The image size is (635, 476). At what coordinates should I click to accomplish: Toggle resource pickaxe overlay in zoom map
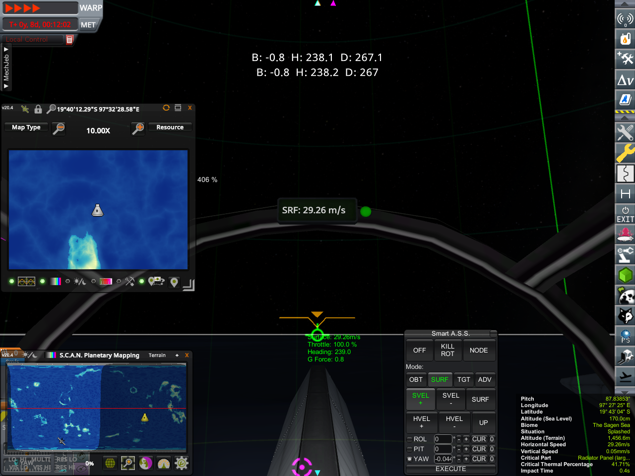click(x=130, y=282)
